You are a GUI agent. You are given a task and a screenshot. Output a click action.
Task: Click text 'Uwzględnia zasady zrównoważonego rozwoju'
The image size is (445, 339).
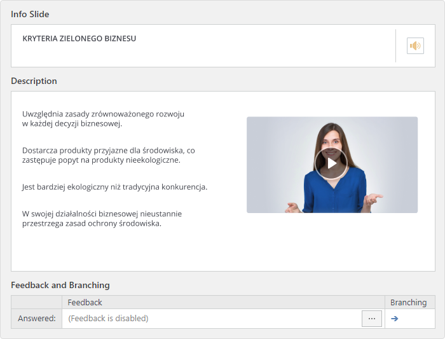click(103, 114)
